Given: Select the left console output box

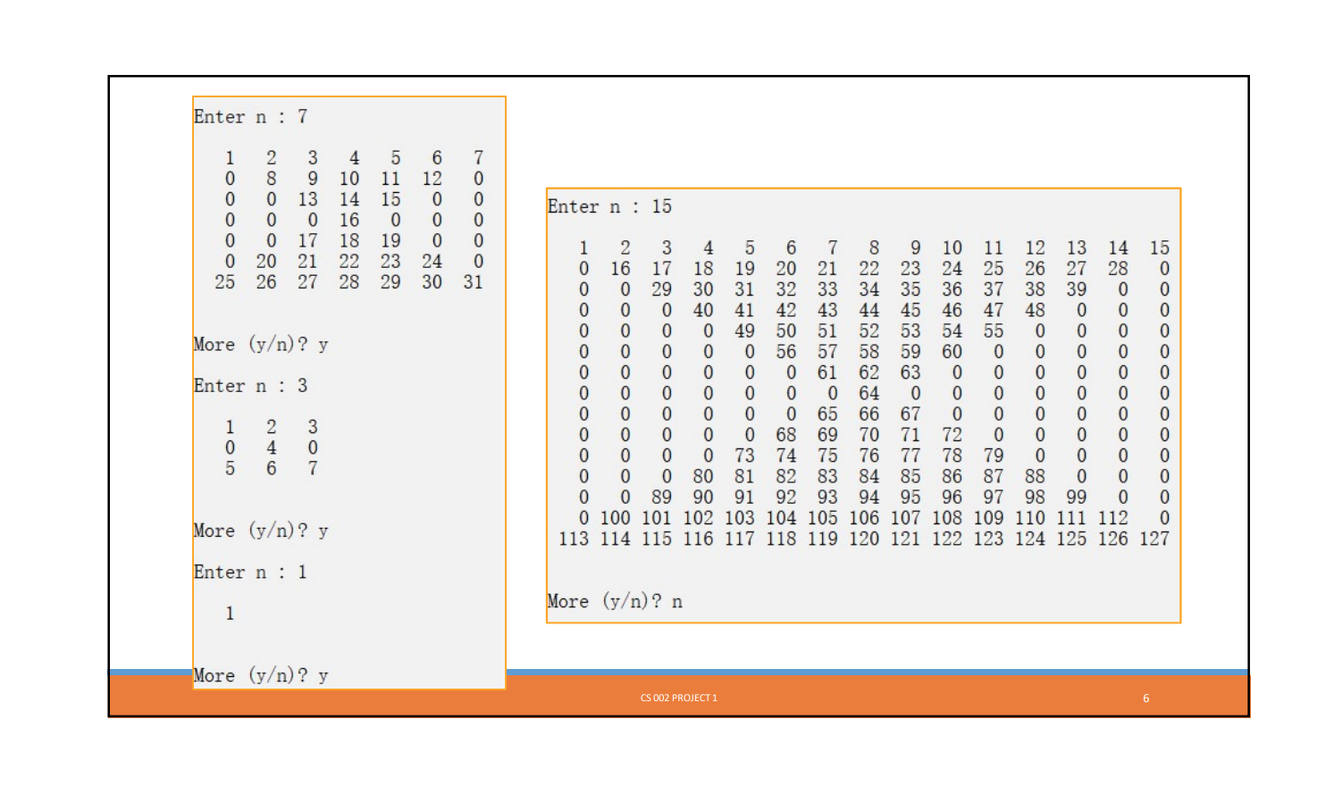Looking at the screenshot, I should [349, 393].
